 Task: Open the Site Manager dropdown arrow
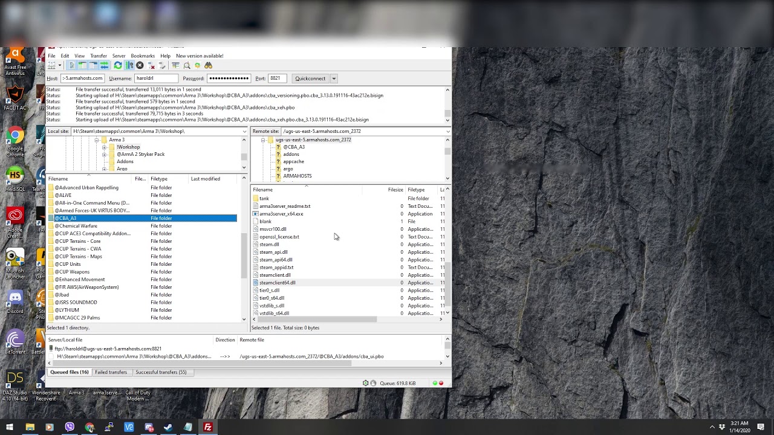click(x=60, y=65)
